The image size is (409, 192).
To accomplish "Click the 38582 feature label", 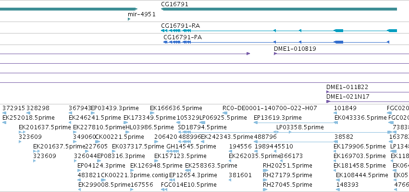I will point(344,137).
